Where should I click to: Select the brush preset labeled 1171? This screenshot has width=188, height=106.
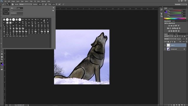tap(26, 35)
